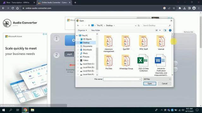This screenshot has width=202, height=113.
Task: Open the FPSC Stuff folder
Action: [143, 43]
